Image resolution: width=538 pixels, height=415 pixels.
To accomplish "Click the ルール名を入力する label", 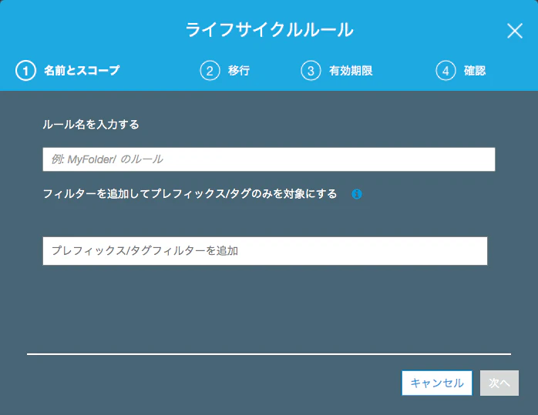I will [91, 124].
